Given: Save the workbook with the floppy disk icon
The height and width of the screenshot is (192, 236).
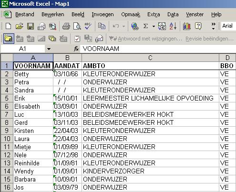Looking at the screenshot, I should [x=31, y=26].
